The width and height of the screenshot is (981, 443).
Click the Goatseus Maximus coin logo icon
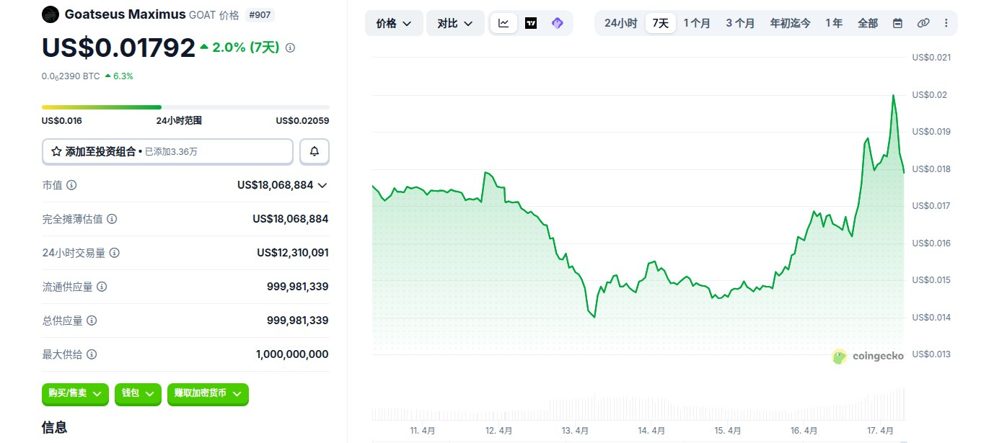[x=50, y=14]
